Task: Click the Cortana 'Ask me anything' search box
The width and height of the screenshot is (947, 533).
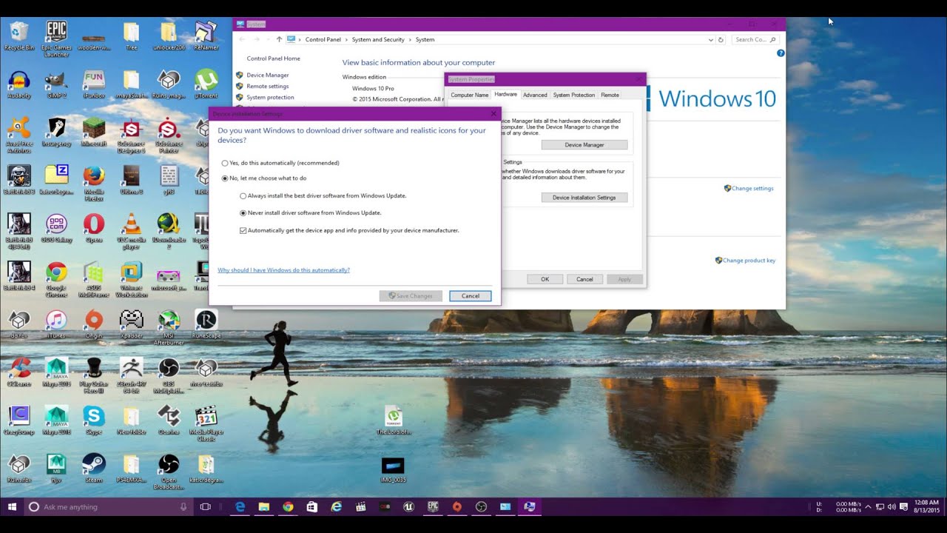Action: coord(108,507)
